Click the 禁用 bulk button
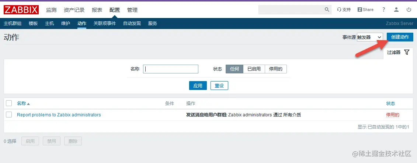 [52, 141]
